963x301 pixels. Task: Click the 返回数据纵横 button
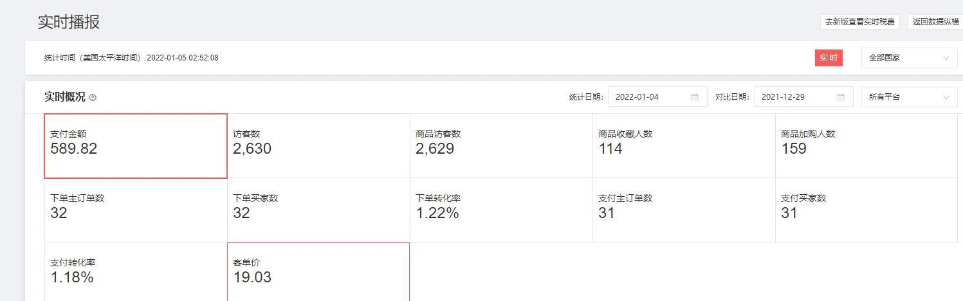pyautogui.click(x=935, y=22)
